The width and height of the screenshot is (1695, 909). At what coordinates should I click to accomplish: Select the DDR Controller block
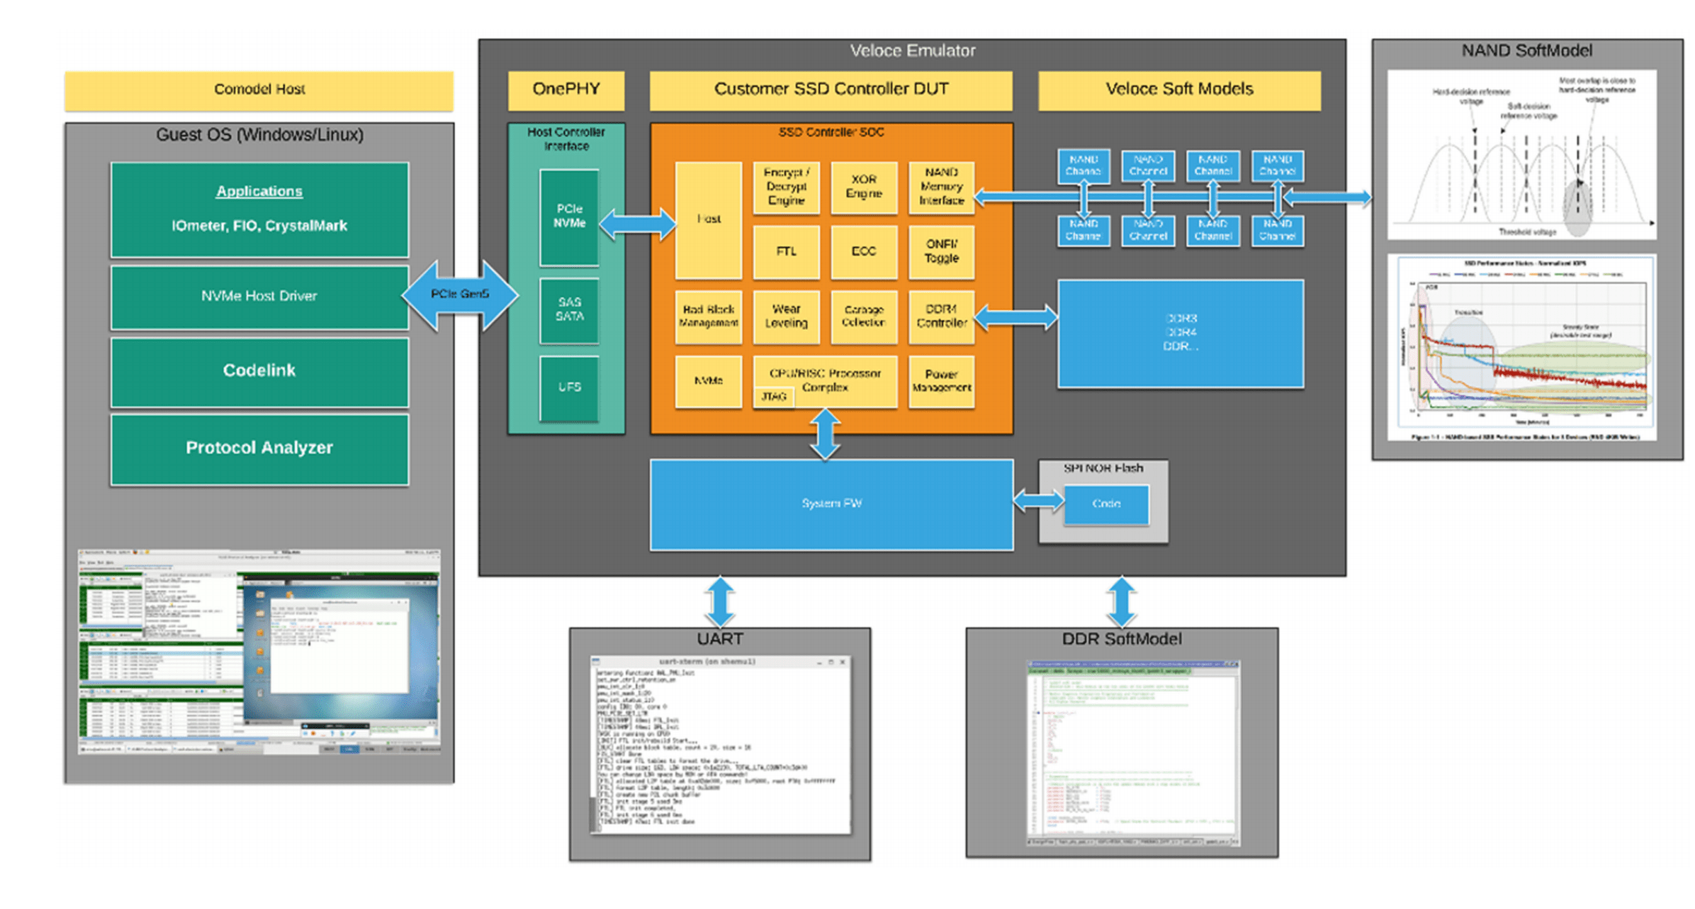click(x=941, y=317)
